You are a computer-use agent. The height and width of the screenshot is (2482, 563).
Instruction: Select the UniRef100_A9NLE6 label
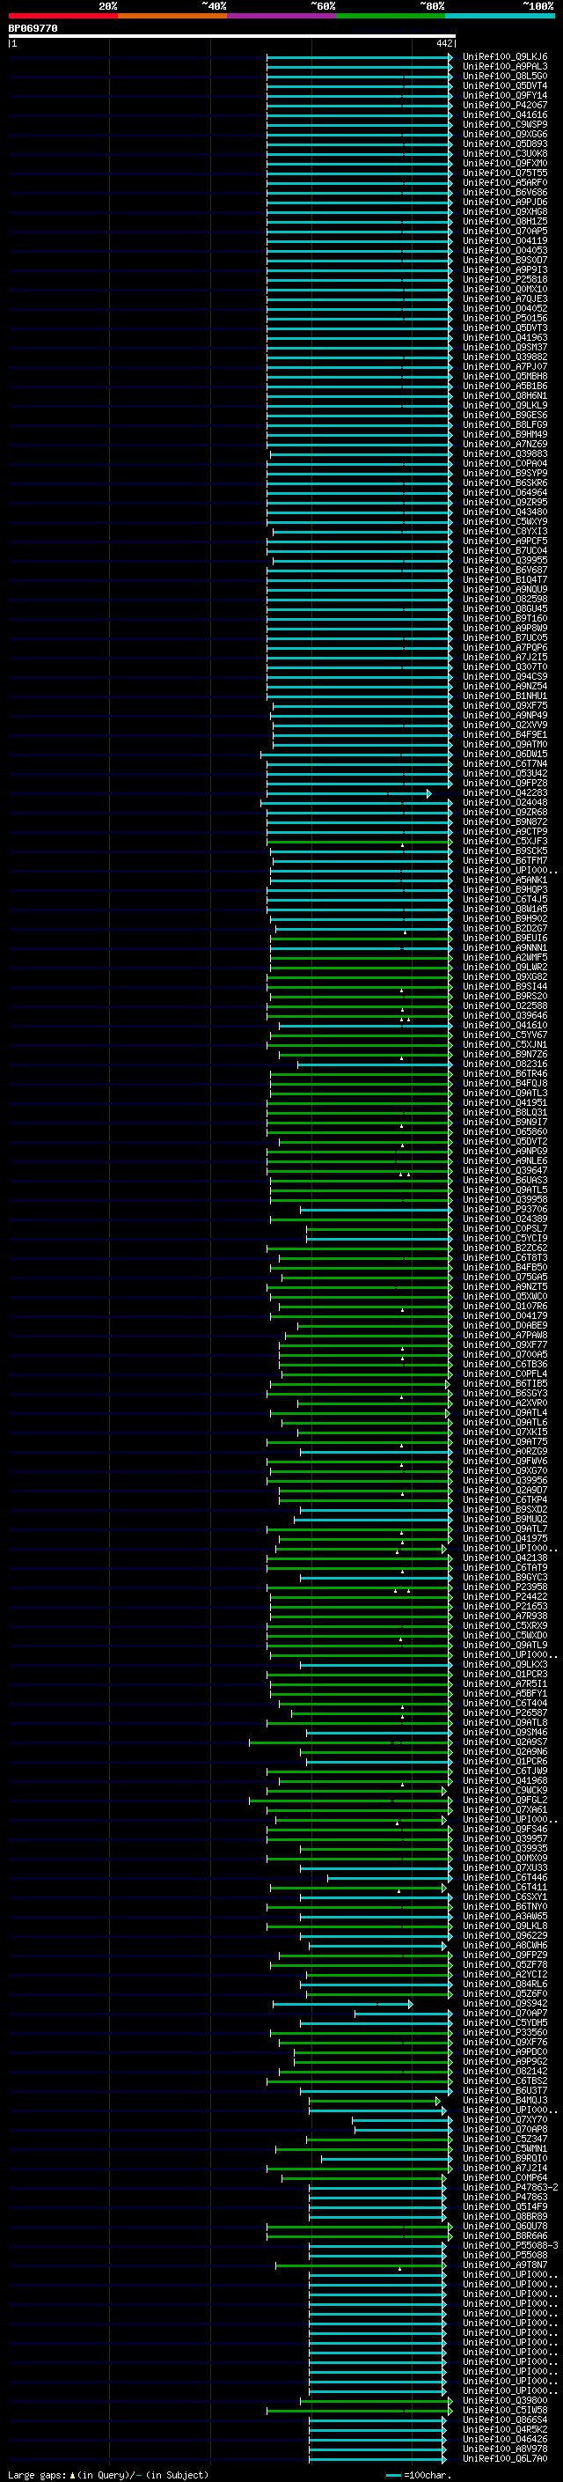pyautogui.click(x=505, y=1160)
